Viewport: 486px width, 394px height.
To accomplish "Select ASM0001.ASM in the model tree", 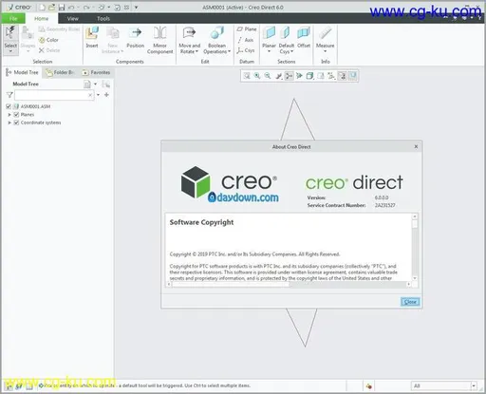I will [x=35, y=106].
